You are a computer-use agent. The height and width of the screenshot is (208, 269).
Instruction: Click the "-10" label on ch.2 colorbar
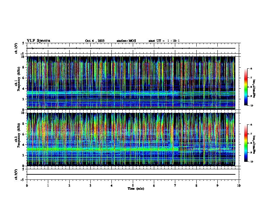tap(251, 162)
